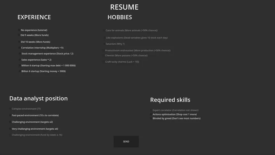The height and width of the screenshot is (155, 275).
Task: Select 'Fast-paced environment (10 s to correlate)'
Action: [10, 115]
